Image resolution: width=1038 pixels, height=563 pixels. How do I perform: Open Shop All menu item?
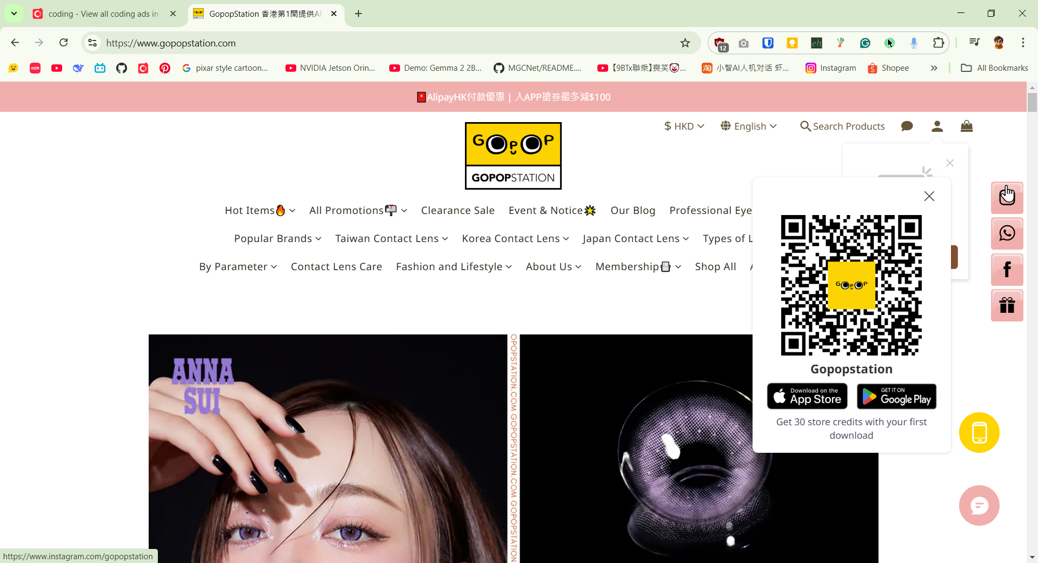click(715, 266)
